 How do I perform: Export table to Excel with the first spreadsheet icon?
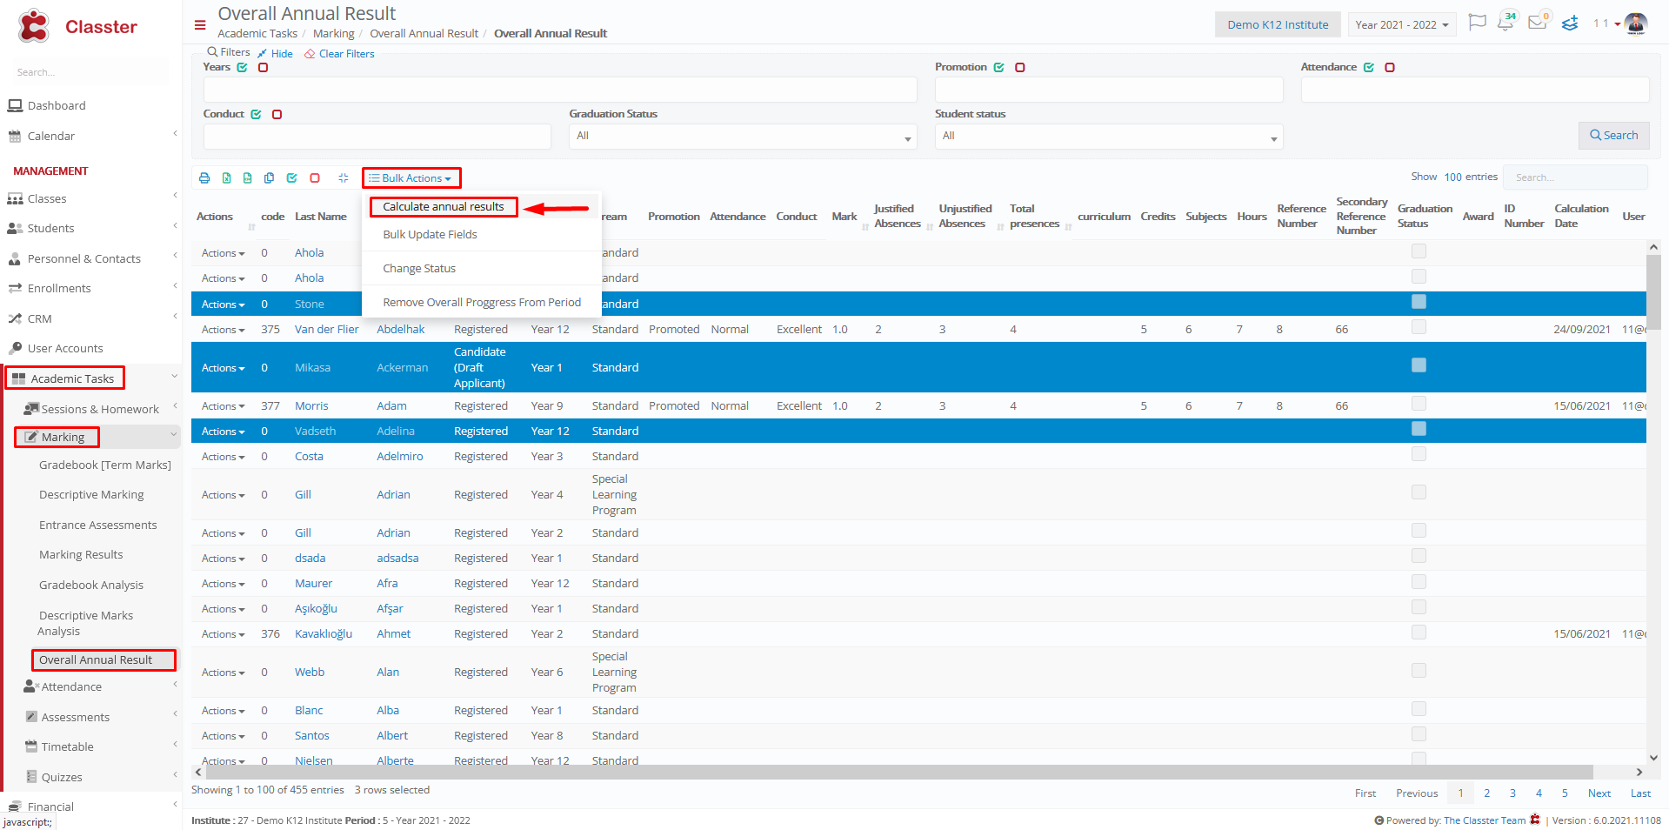226,178
